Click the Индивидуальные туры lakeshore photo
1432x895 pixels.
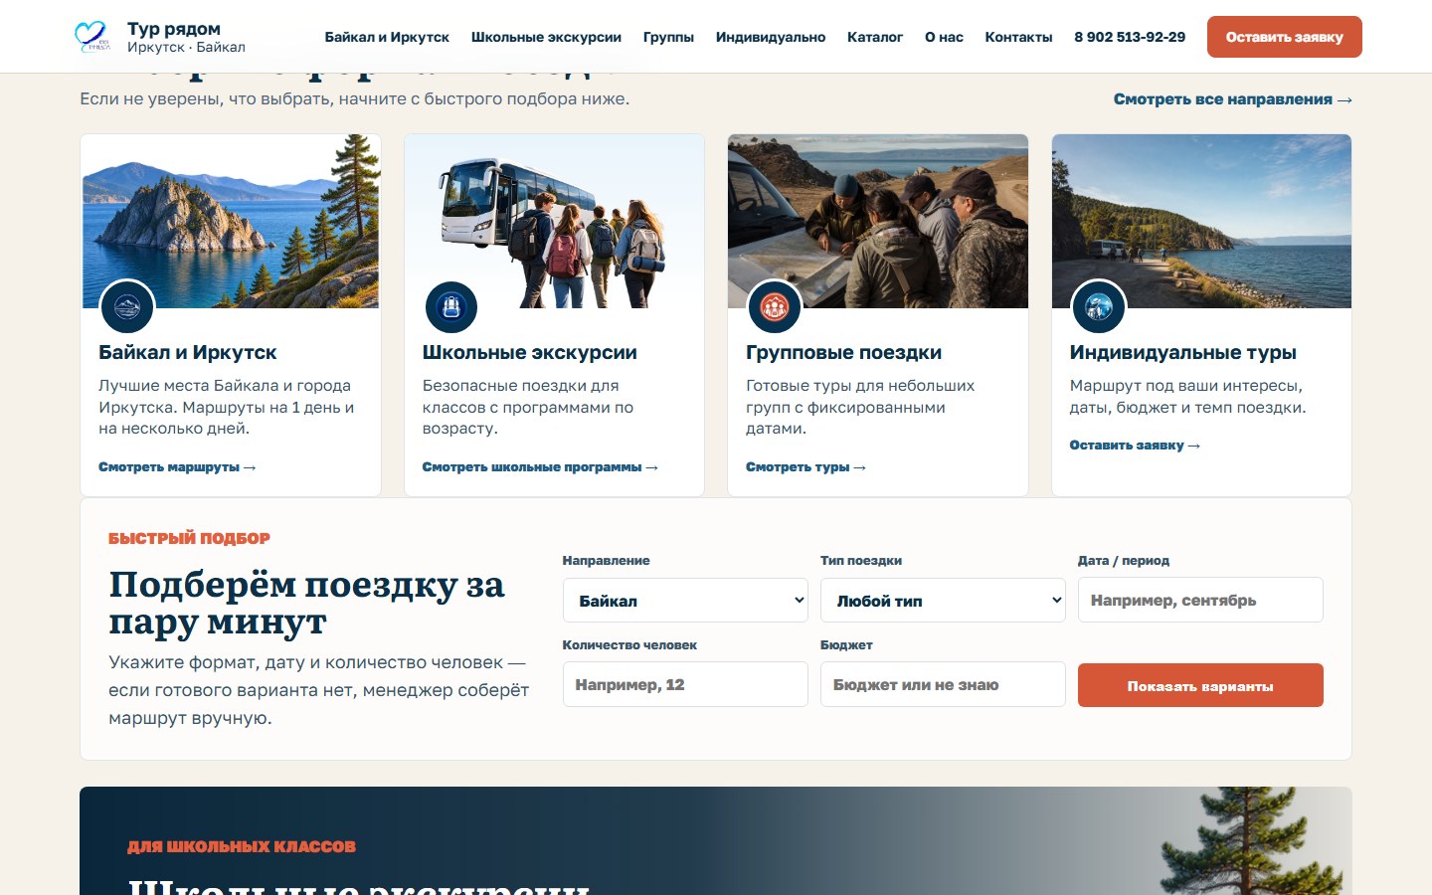pos(1201,222)
